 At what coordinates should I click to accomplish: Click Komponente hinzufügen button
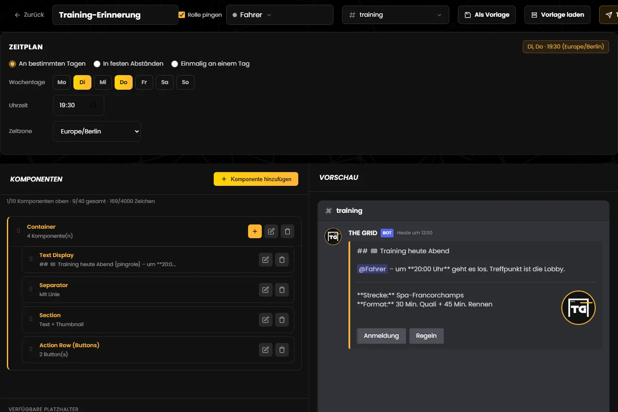[x=256, y=179]
